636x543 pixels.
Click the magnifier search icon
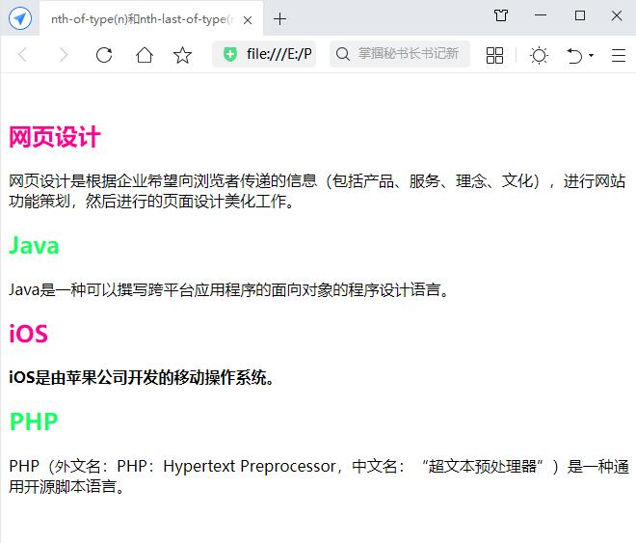343,54
